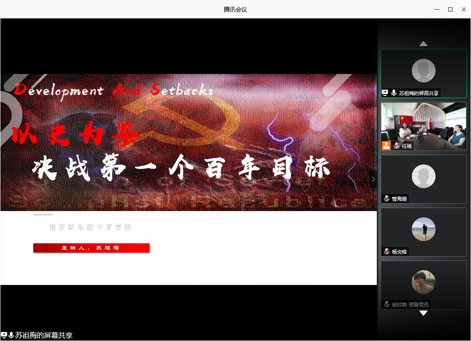471x341 pixels.
Task: Click the 管海霞 name label
Action: coord(399,199)
